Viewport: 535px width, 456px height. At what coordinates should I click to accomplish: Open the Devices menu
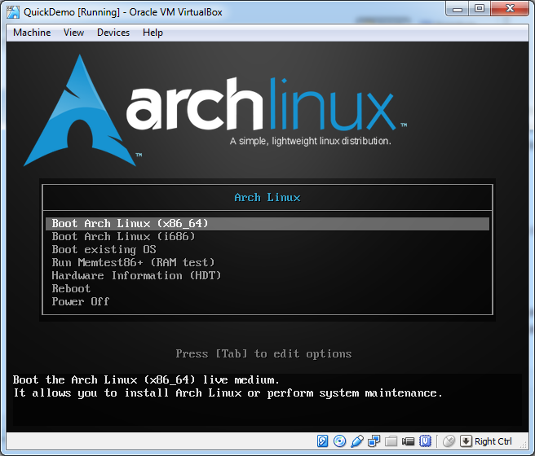point(113,33)
